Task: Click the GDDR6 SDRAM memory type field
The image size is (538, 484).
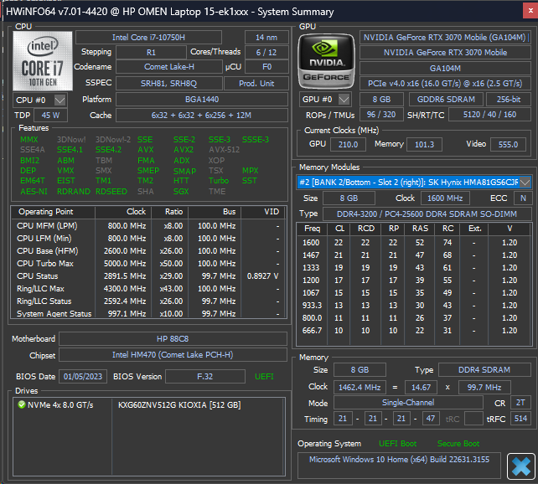Action: pyautogui.click(x=446, y=100)
